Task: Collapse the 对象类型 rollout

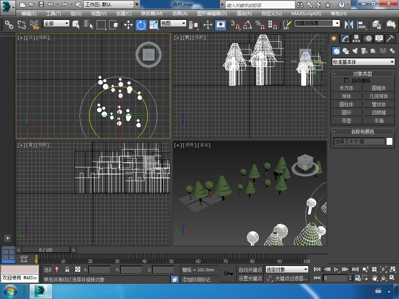Action: coord(362,74)
